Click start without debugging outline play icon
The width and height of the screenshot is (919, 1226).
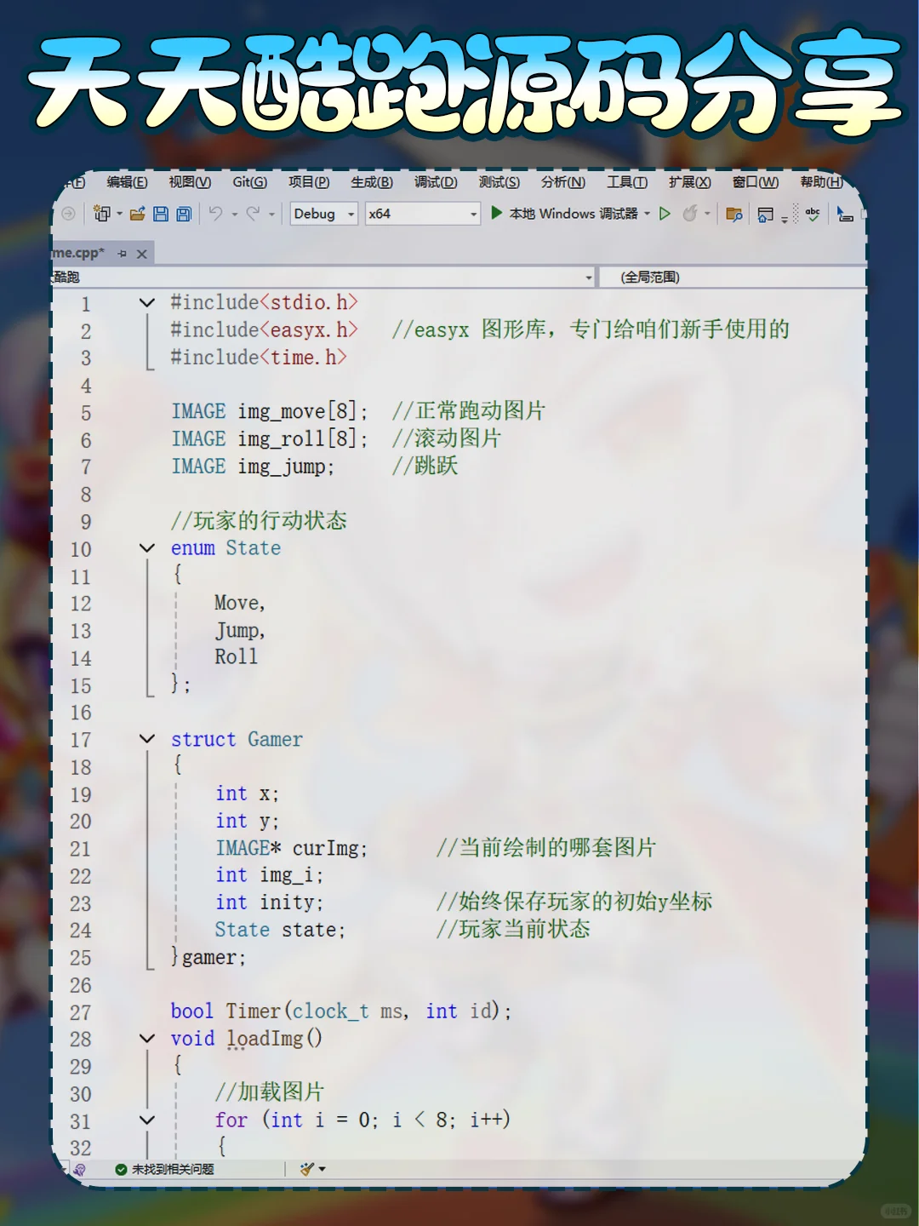[665, 214]
